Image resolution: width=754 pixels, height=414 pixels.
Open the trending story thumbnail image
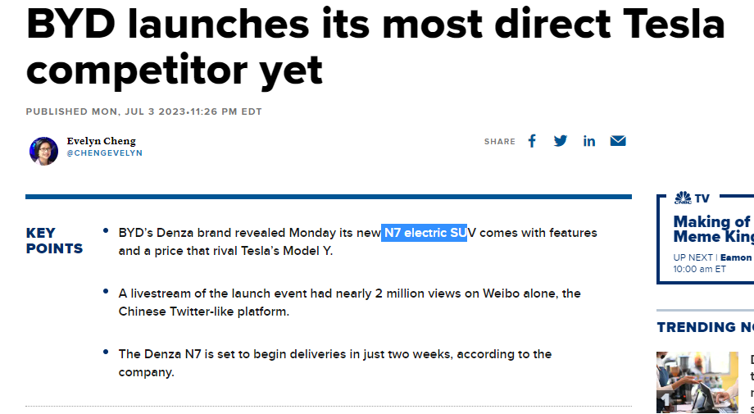698,381
